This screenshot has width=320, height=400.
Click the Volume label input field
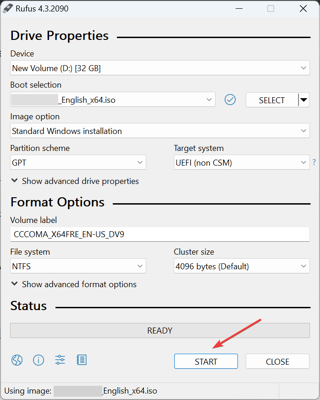click(x=160, y=234)
